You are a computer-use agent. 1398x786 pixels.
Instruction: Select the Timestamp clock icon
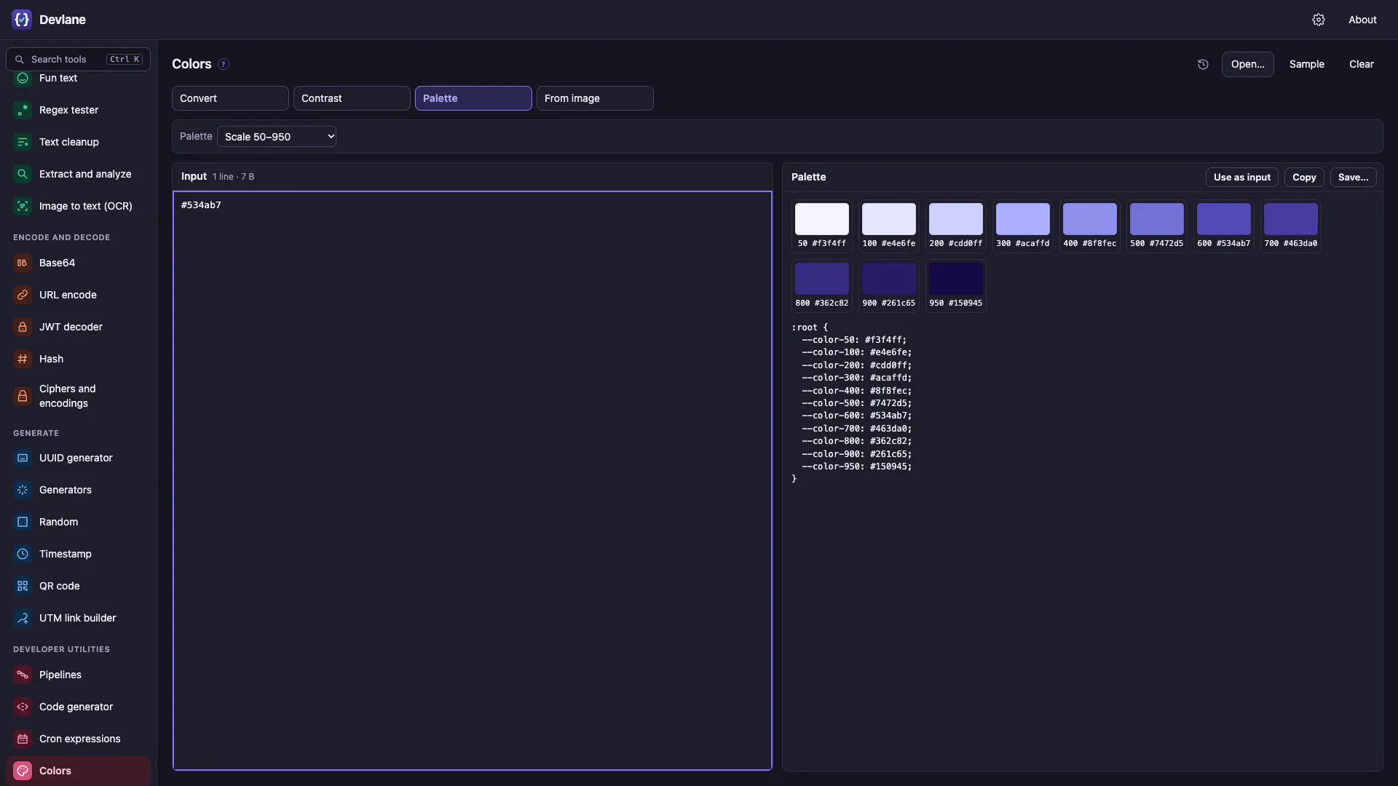coord(23,554)
